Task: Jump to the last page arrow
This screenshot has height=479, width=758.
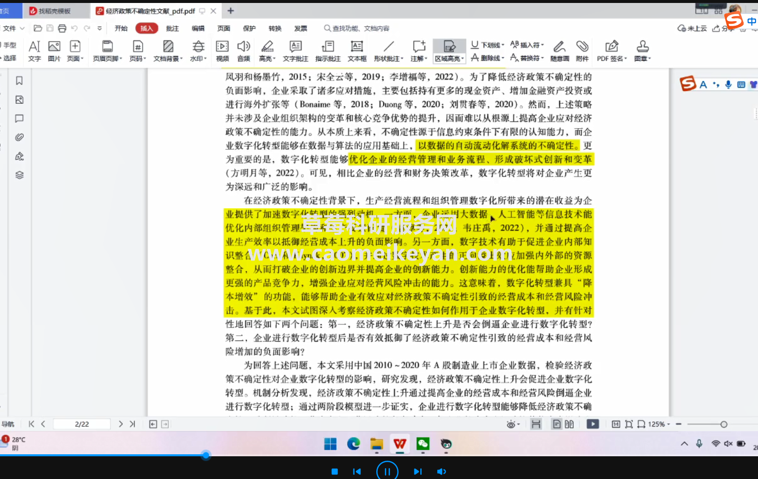Action: coord(132,424)
